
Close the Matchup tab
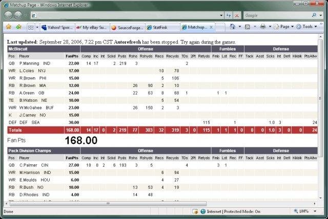[211, 27]
